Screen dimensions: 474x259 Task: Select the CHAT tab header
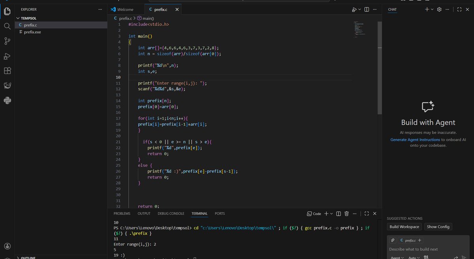392,9
